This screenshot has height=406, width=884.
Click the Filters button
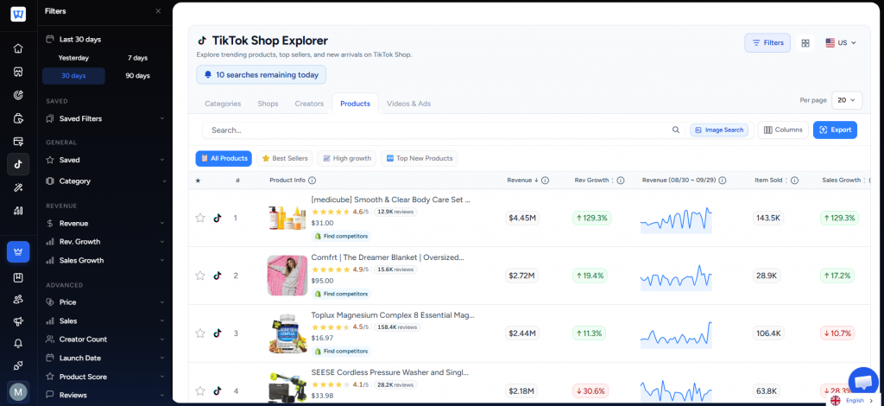point(767,43)
